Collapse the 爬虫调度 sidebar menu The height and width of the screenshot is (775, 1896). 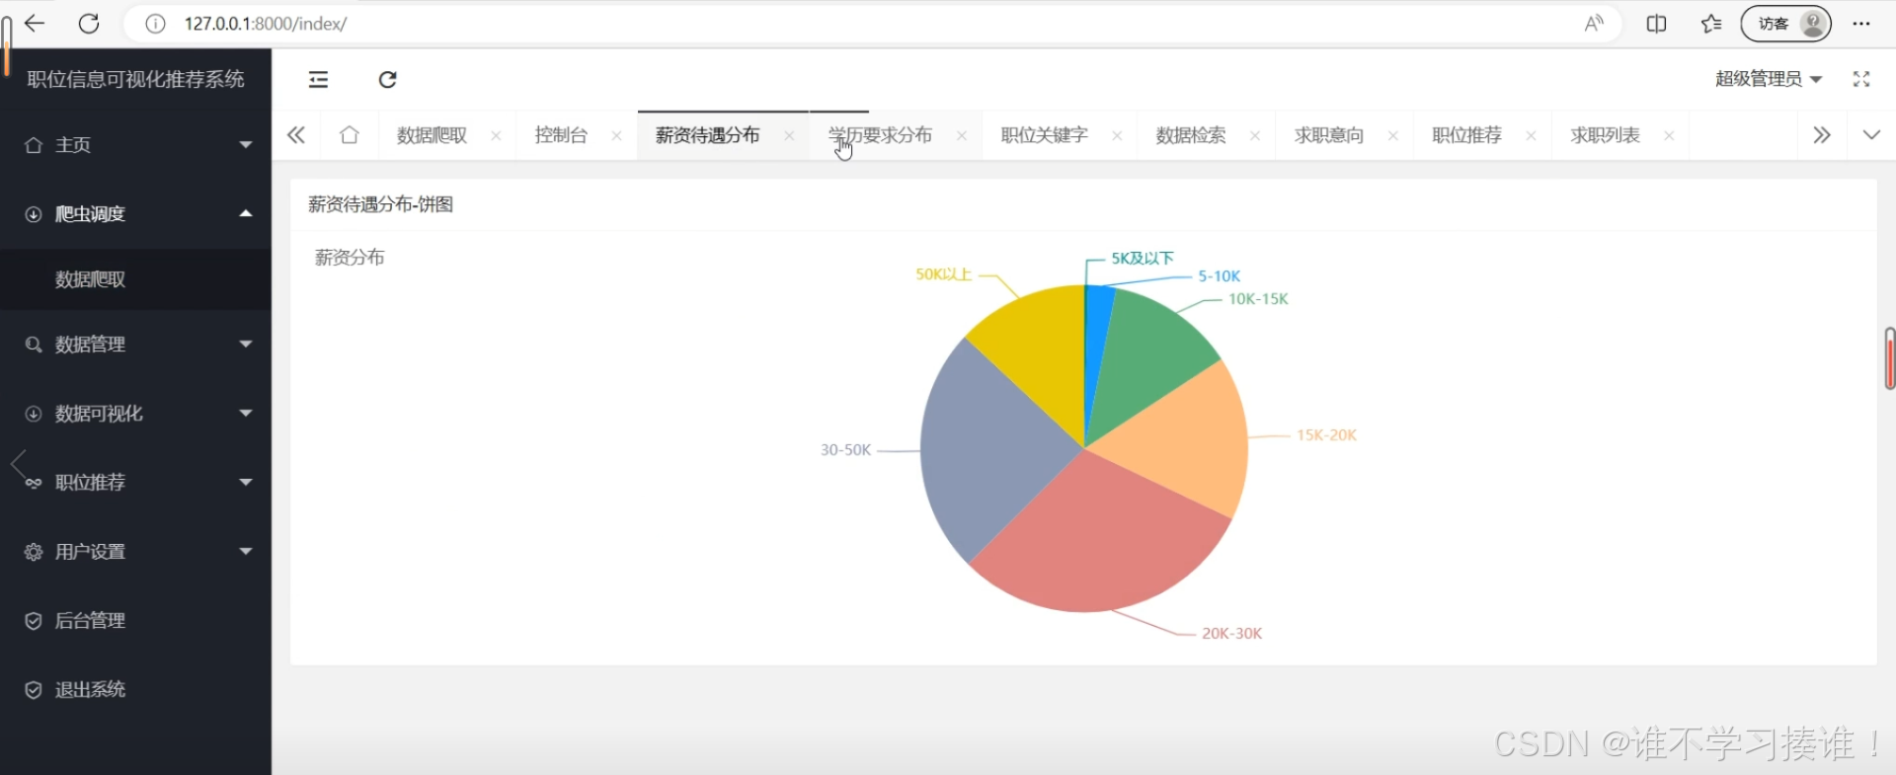point(136,214)
